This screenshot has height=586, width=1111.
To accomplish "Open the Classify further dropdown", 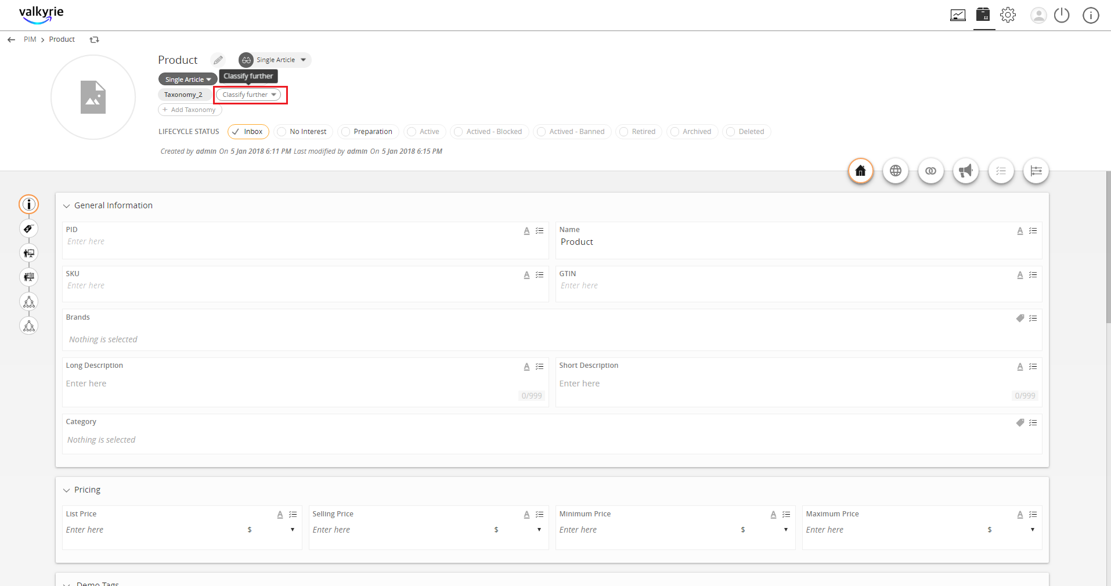I will pyautogui.click(x=248, y=95).
